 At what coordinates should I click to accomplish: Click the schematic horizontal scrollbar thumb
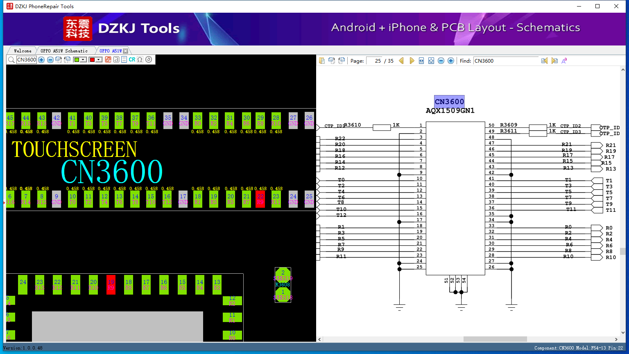(495, 339)
